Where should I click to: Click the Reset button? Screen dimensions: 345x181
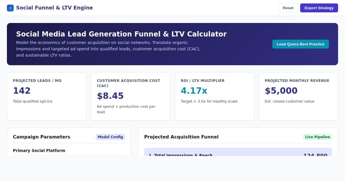pos(288,8)
